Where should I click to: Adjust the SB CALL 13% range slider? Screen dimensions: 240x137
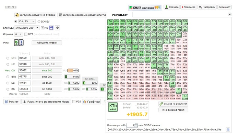(x=90, y=83)
